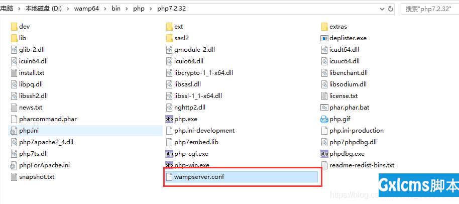This screenshot has height=204, width=459.
Task: Select the file name php7ts.dll
Action: (x=33, y=154)
